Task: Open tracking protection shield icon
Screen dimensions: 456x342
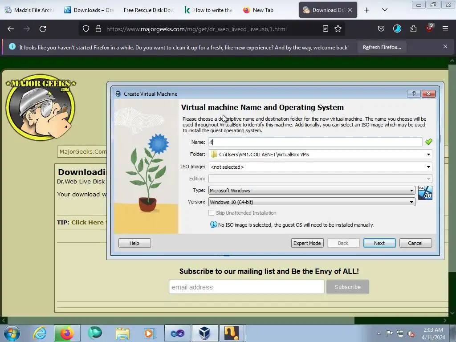Action: [x=86, y=29]
